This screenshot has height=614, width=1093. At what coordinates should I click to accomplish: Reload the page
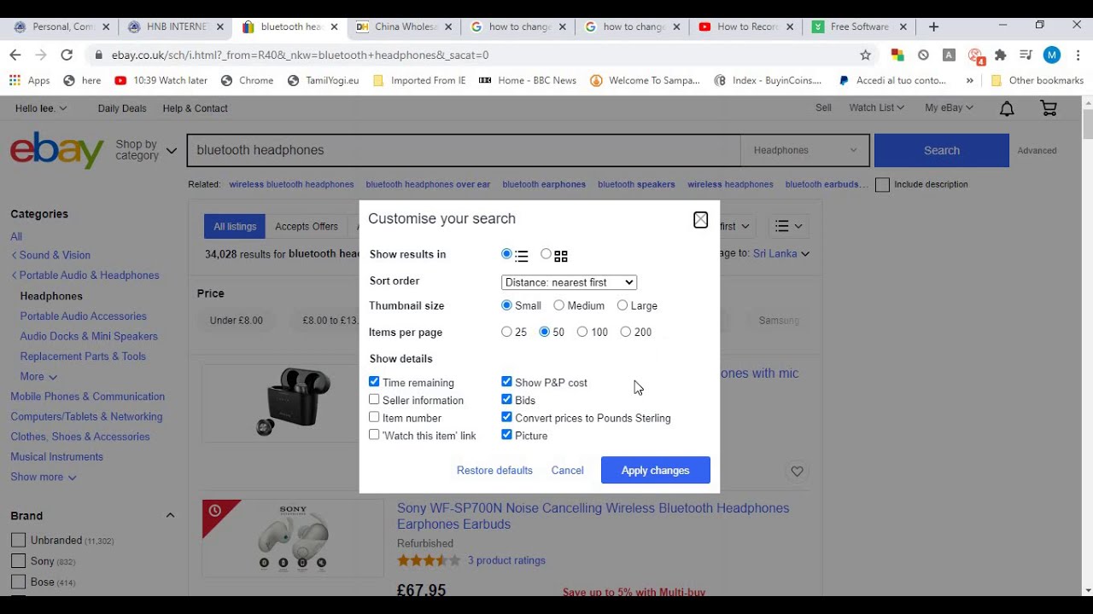[x=67, y=55]
